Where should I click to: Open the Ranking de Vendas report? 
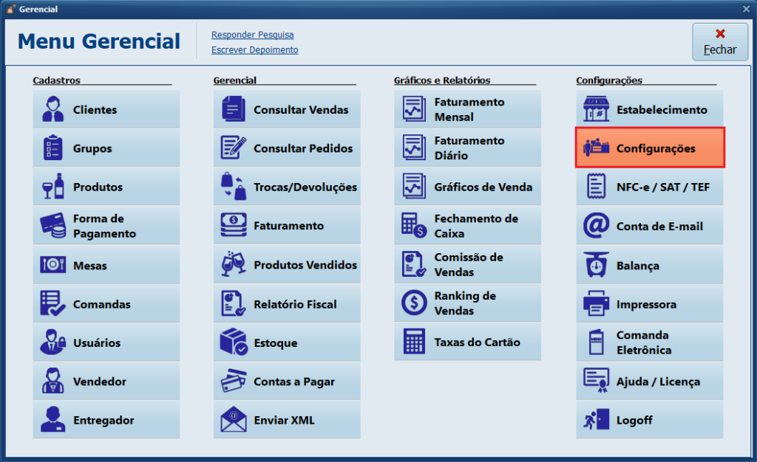tap(467, 303)
